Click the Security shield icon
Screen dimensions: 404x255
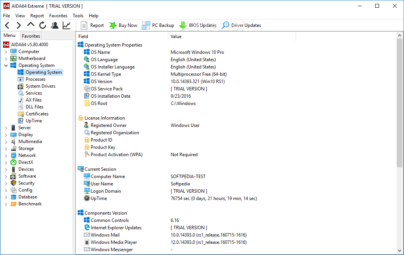coord(13,183)
